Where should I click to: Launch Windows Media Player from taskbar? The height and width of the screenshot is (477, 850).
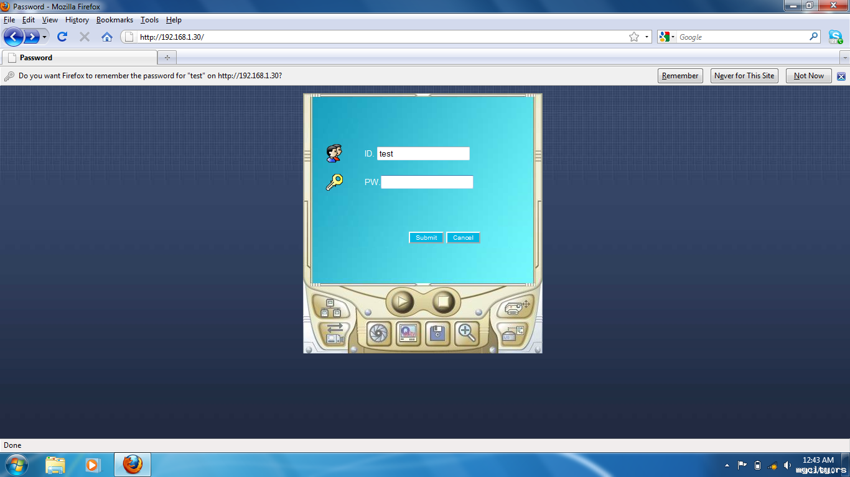[x=93, y=465]
